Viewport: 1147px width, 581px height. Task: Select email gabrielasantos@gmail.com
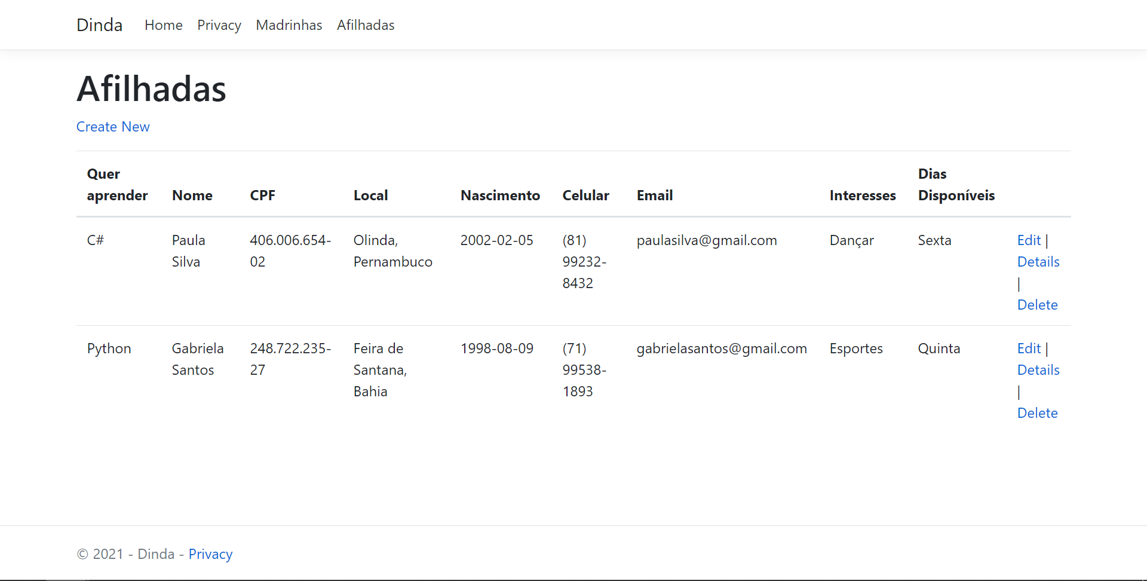pyautogui.click(x=722, y=348)
